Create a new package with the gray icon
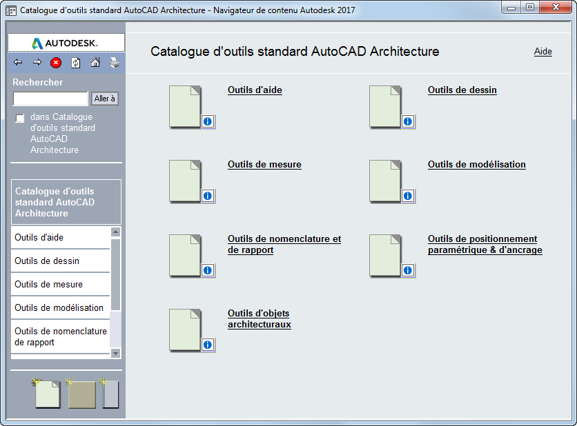 click(109, 394)
